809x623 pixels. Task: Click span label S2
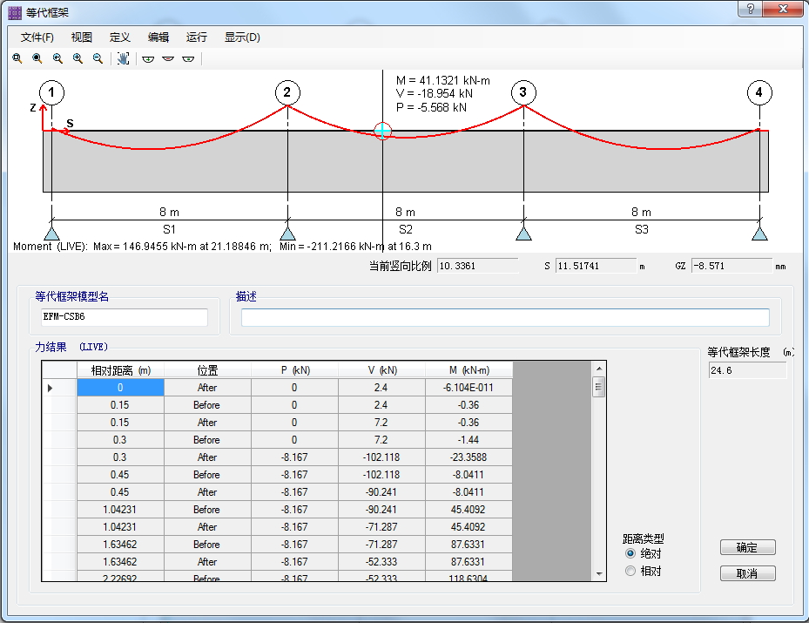pos(406,229)
